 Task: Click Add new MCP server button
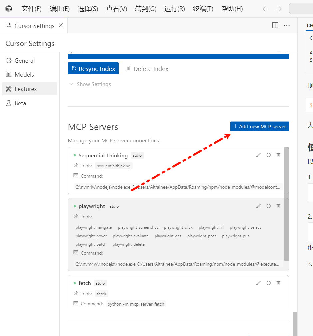coord(259,127)
